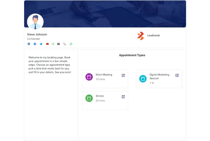The height and width of the screenshot is (141, 210).
Task: Click the Co-founder job title
Action: tap(34, 39)
